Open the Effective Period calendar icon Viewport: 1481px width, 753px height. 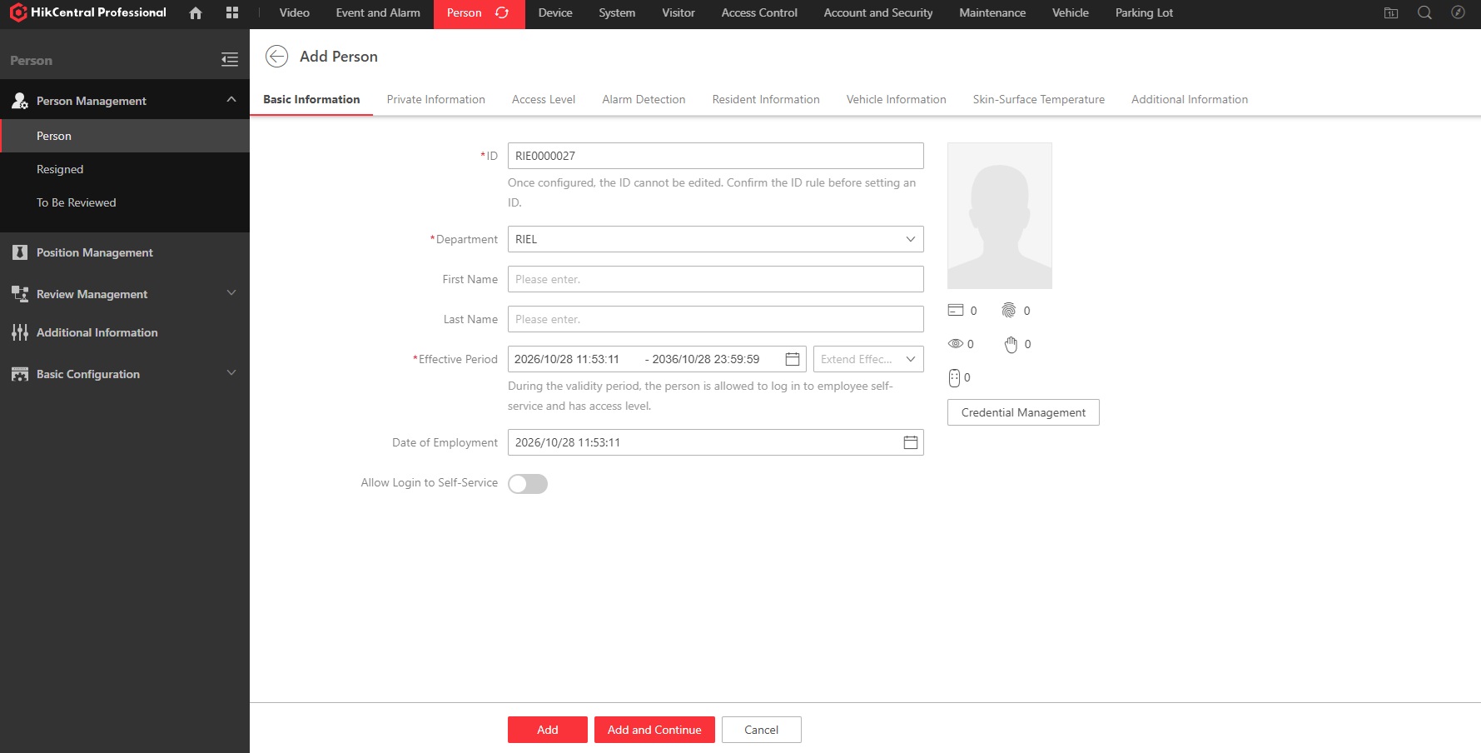[793, 359]
